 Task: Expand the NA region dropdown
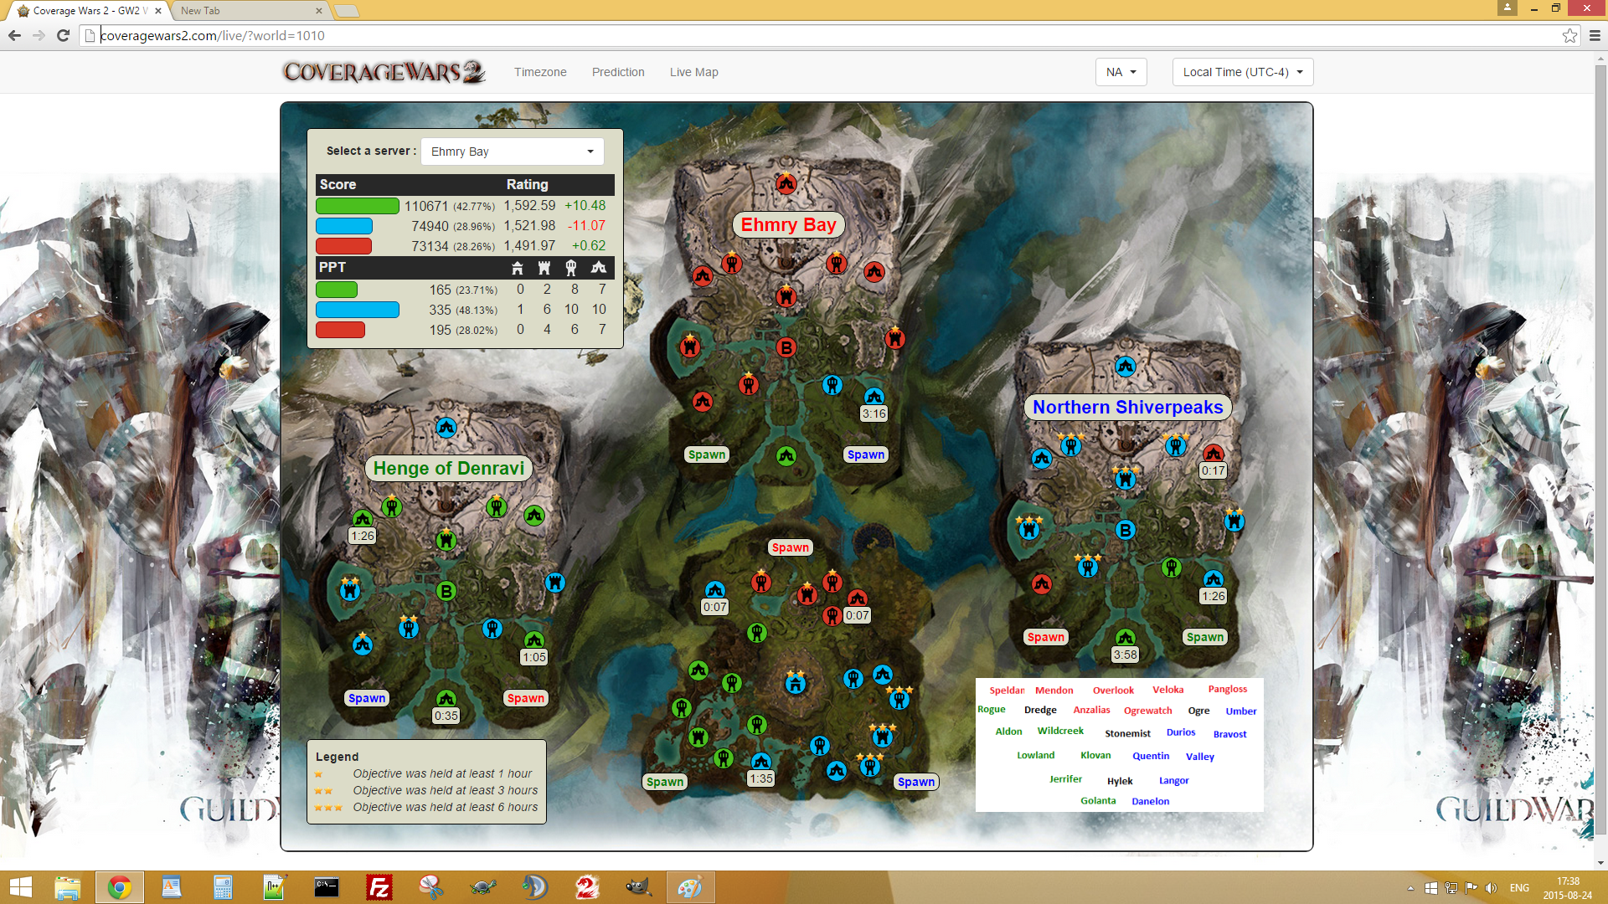coord(1121,72)
